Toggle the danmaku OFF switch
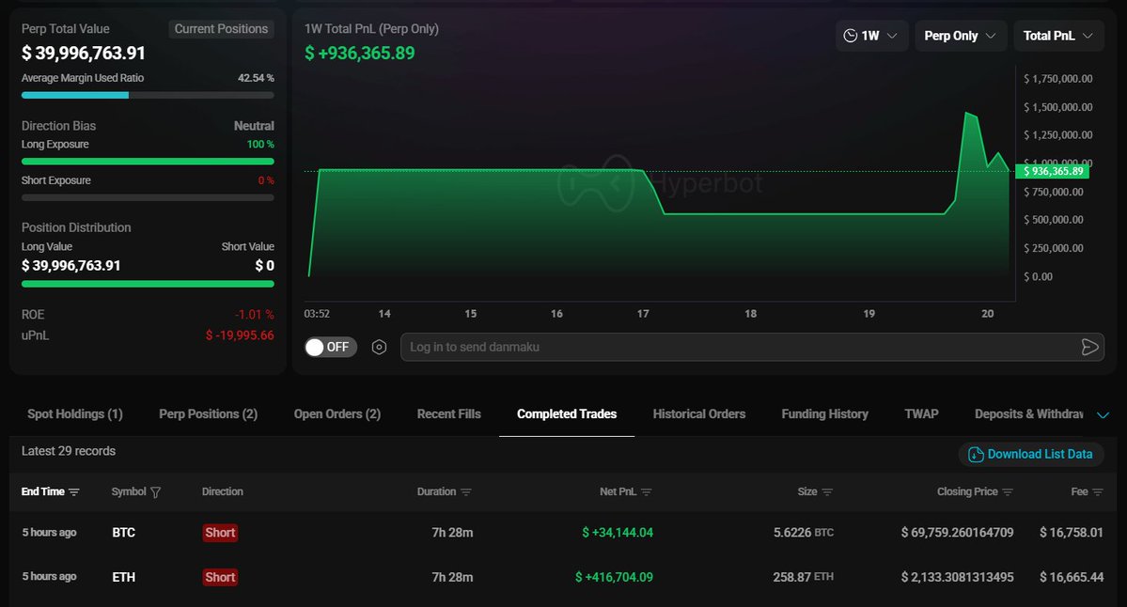Image resolution: width=1127 pixels, height=607 pixels. pyautogui.click(x=327, y=347)
